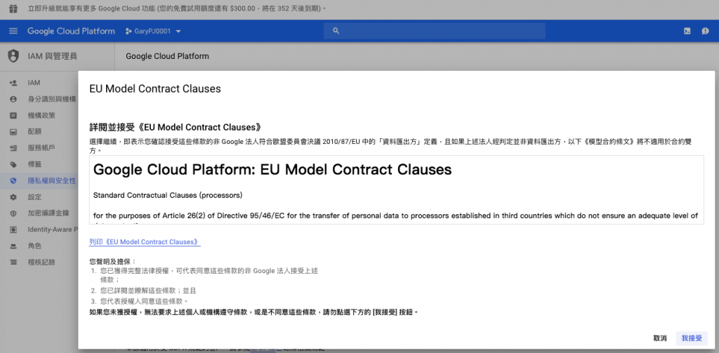The width and height of the screenshot is (719, 353).
Task: Click the Standard Contractual Clauses (processors) text
Action: coord(167,195)
